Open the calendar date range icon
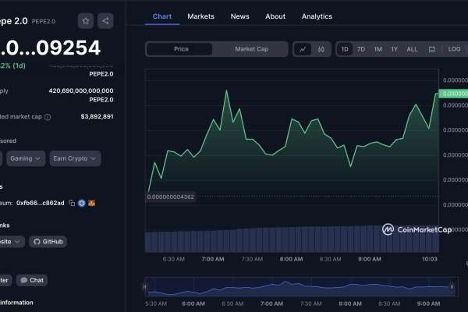The width and height of the screenshot is (468, 312). pyautogui.click(x=432, y=50)
